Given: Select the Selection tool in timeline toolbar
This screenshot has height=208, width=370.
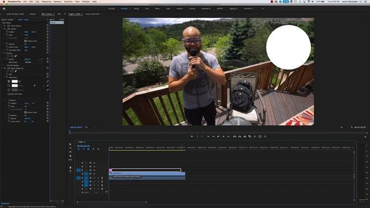Looking at the screenshot, I should 71,144.
